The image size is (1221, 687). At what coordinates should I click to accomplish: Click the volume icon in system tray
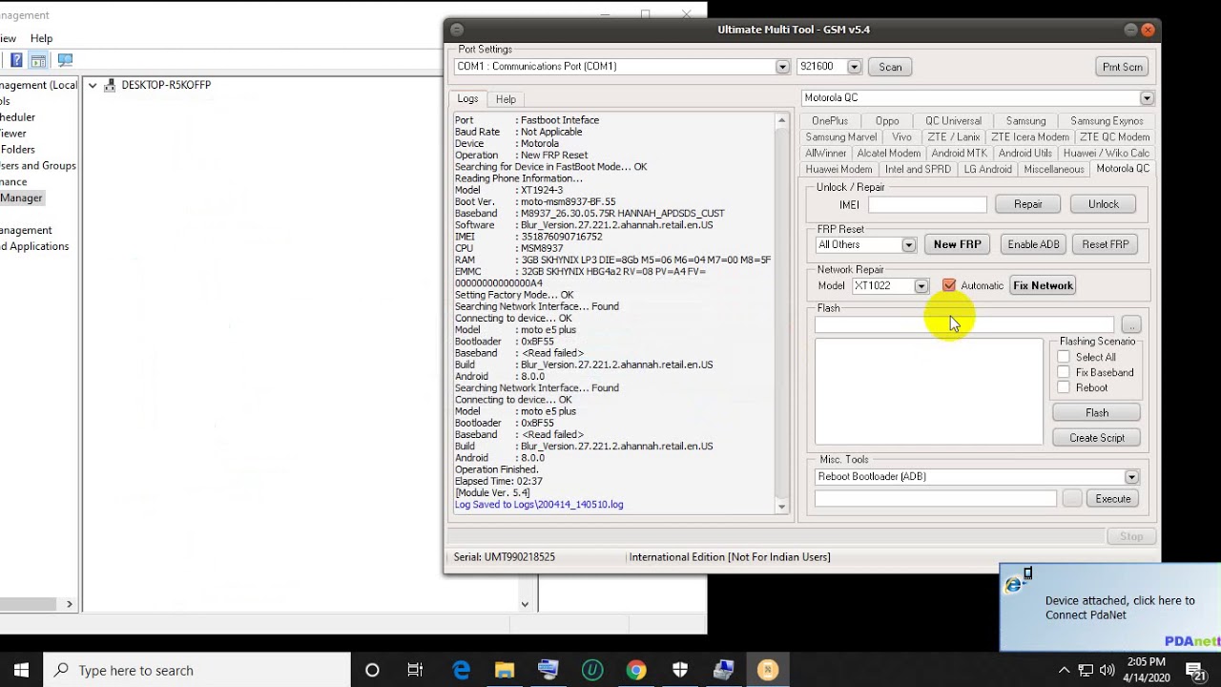(x=1108, y=670)
